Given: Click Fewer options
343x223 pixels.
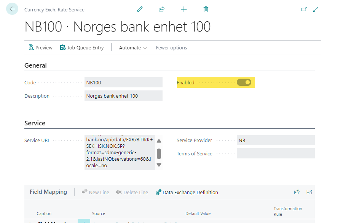Looking at the screenshot, I should 171,47.
